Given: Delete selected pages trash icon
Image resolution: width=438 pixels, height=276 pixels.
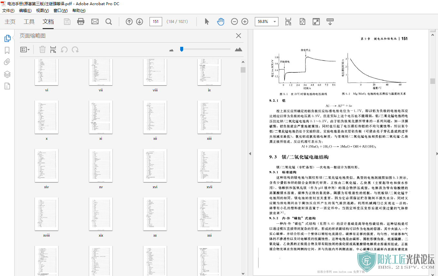Looking at the screenshot, I should (42, 49).
